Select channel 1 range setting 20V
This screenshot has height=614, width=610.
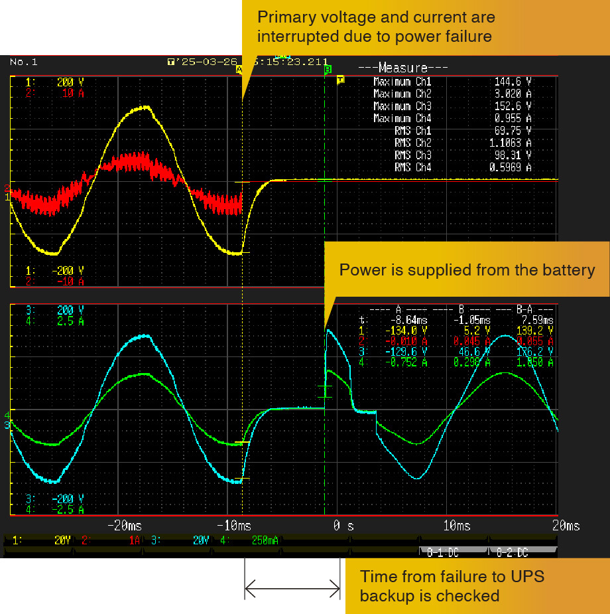click(61, 541)
